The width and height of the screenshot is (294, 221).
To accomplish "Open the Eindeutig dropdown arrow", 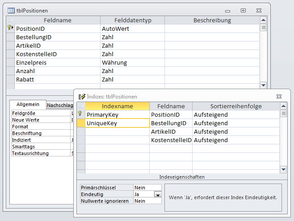I will point(157,195).
